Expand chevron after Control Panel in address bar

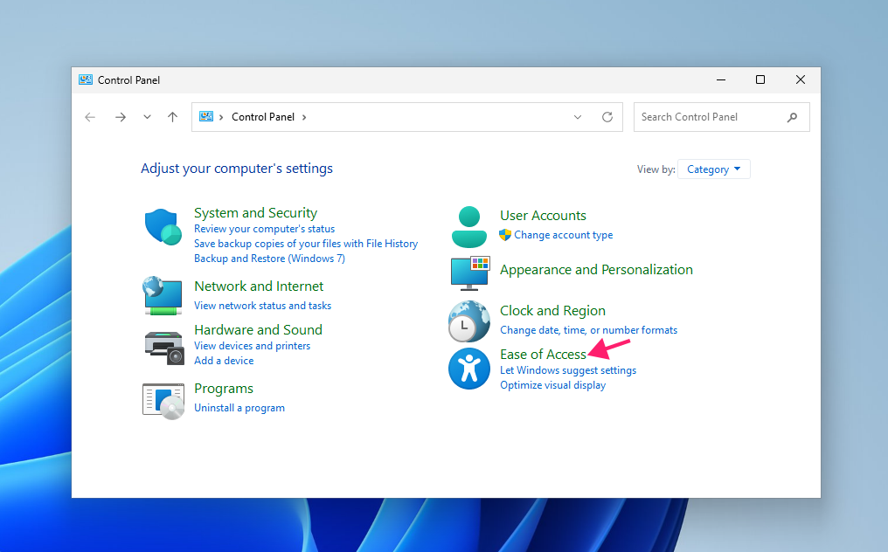click(304, 117)
